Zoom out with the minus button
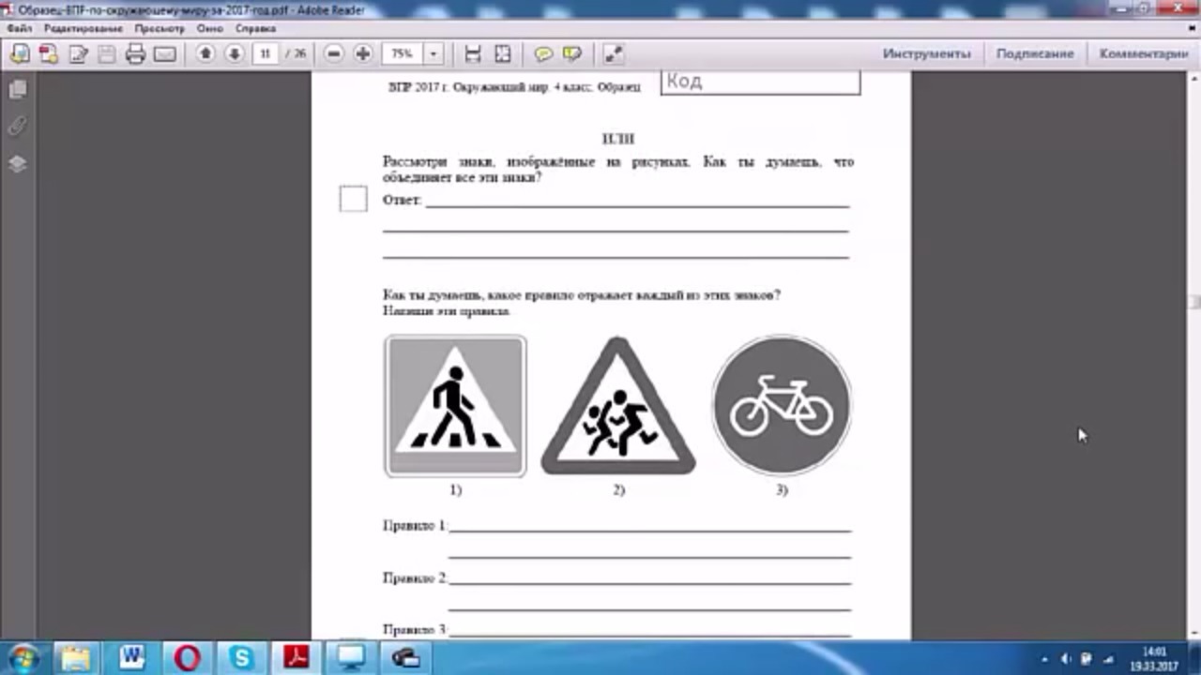 [333, 54]
